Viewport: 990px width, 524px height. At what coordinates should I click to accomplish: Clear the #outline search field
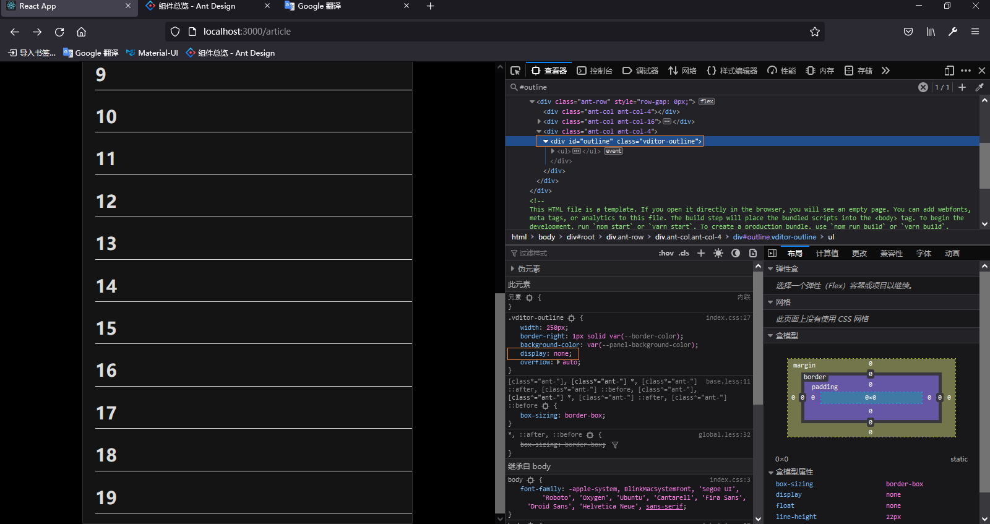coord(923,87)
